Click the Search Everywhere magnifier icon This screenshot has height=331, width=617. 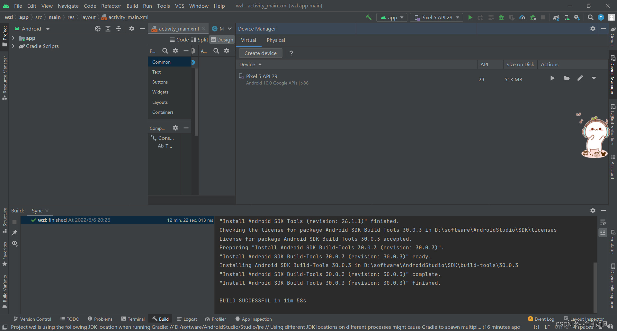[x=591, y=17]
